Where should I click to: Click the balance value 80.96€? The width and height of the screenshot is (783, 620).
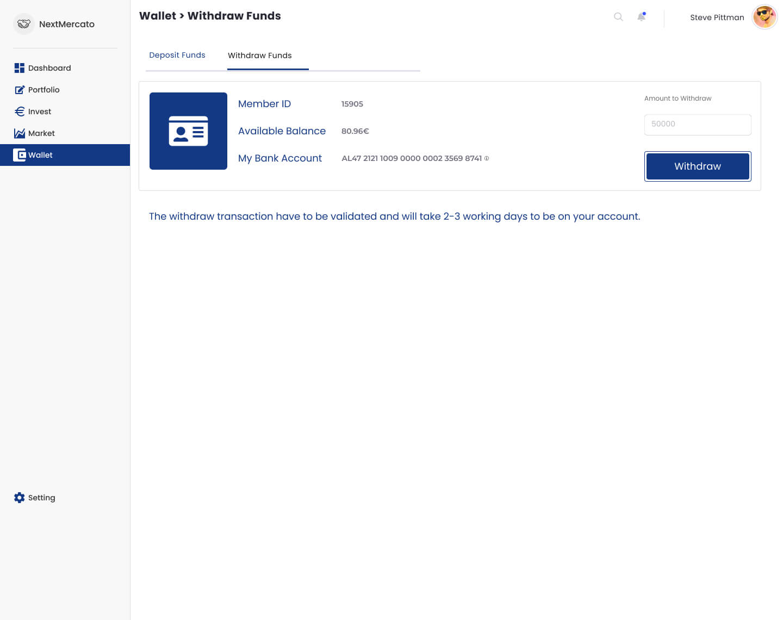355,131
